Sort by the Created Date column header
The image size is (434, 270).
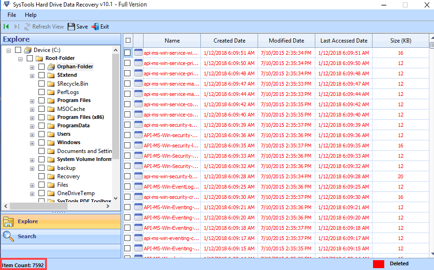click(229, 40)
